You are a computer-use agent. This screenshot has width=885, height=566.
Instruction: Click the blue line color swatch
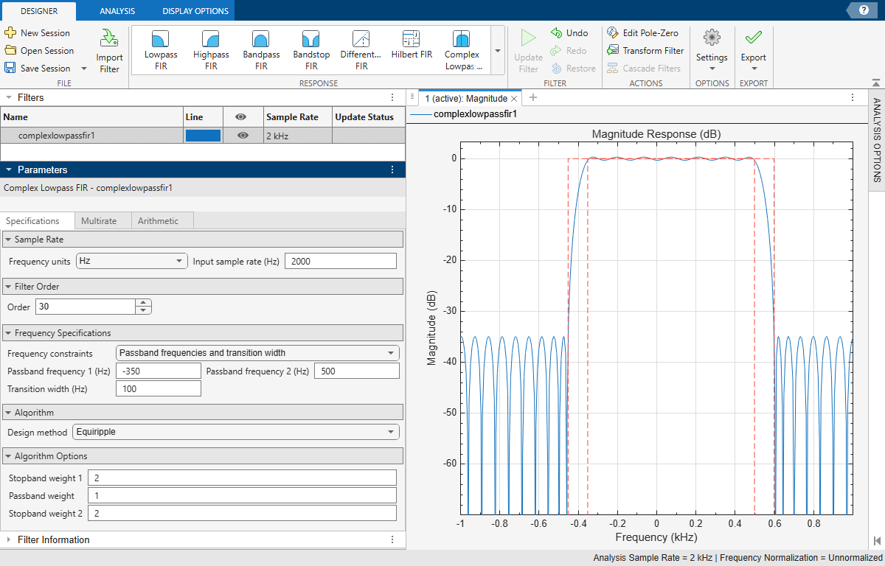pos(203,136)
